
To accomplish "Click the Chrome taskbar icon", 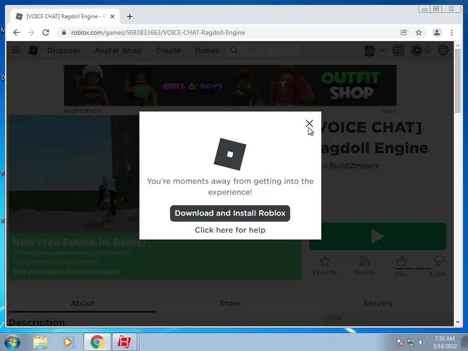I will (x=97, y=342).
